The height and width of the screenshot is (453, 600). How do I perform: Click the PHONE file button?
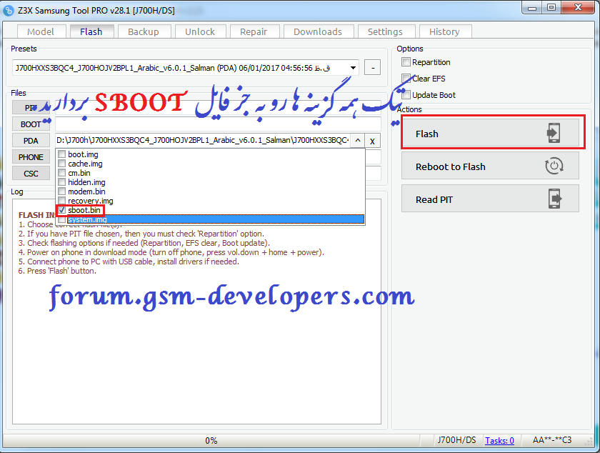31,157
